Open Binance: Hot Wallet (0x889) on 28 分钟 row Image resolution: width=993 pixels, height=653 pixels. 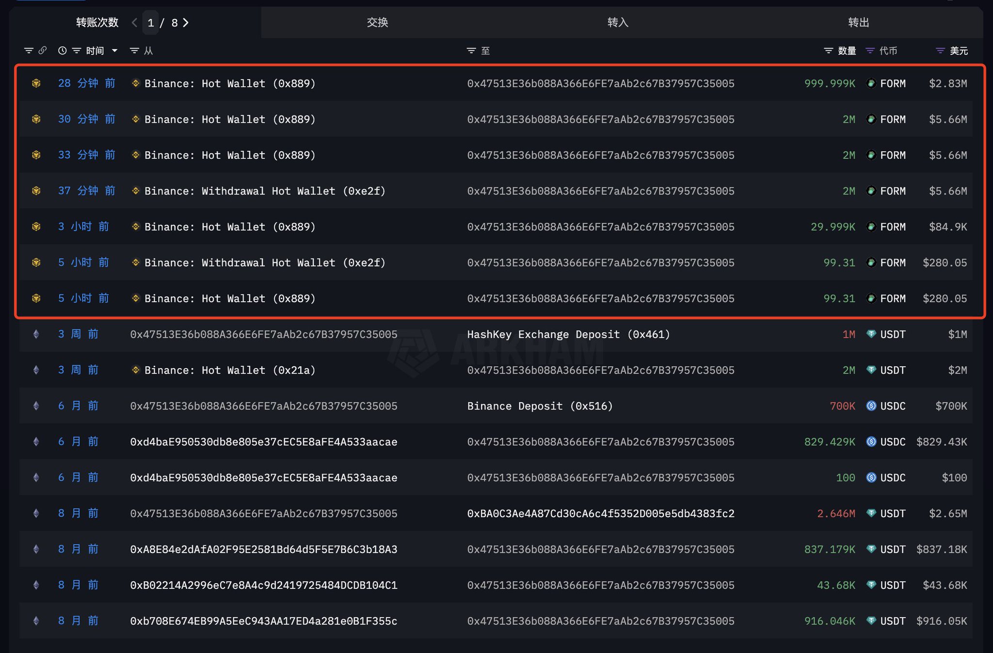[230, 83]
